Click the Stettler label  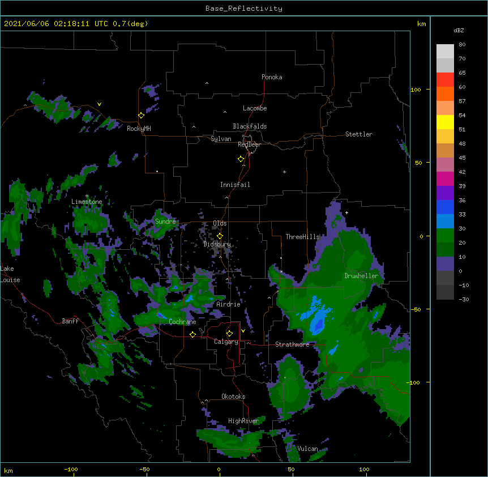click(x=359, y=134)
